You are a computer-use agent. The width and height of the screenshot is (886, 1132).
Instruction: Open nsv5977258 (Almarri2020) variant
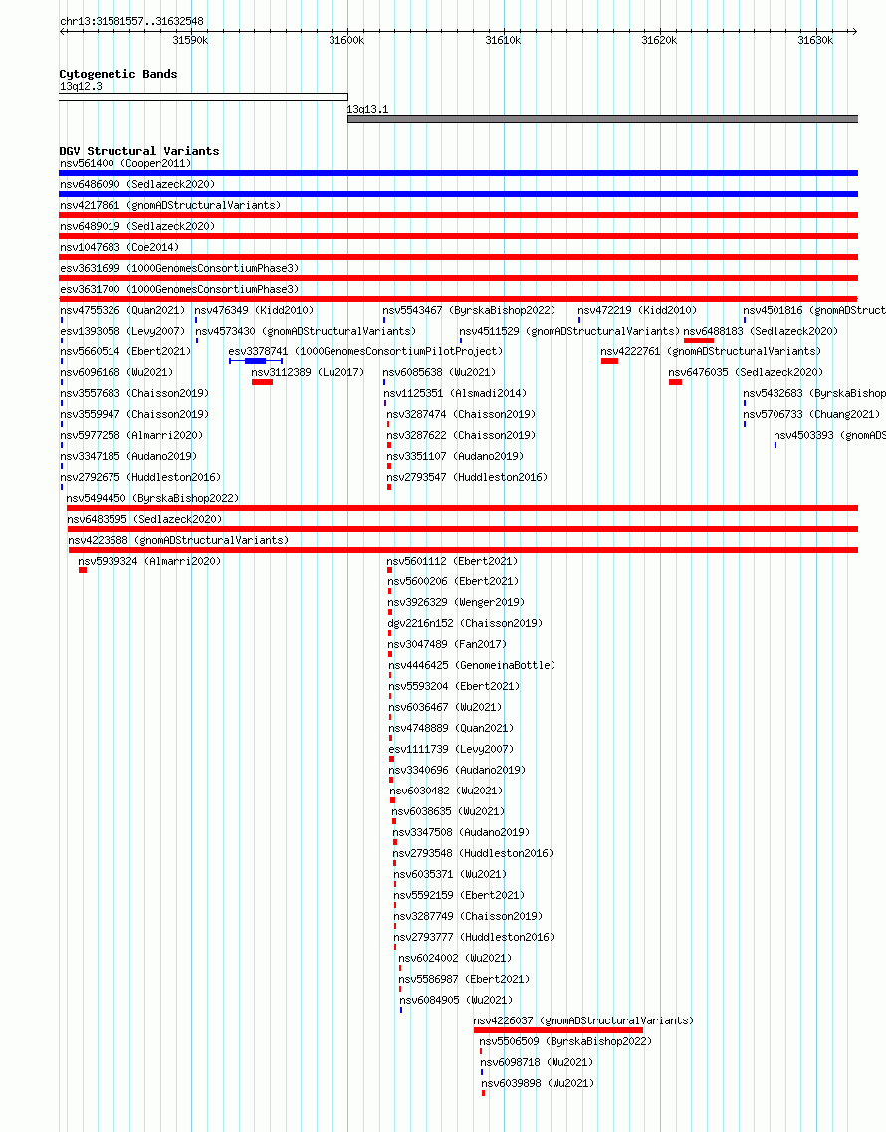(x=131, y=435)
